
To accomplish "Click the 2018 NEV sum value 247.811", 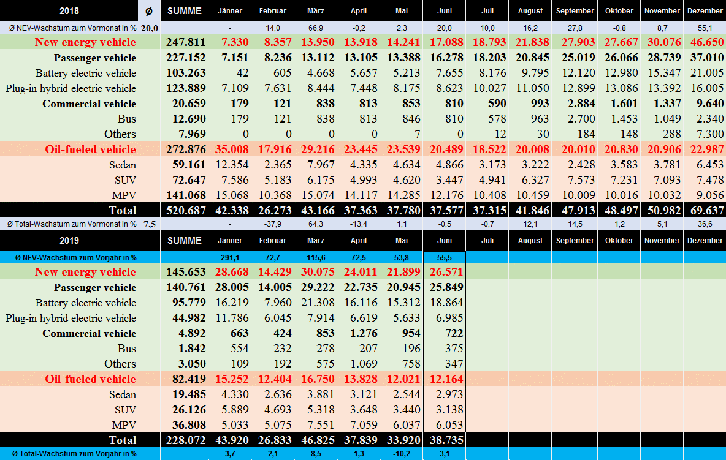I will pyautogui.click(x=186, y=42).
